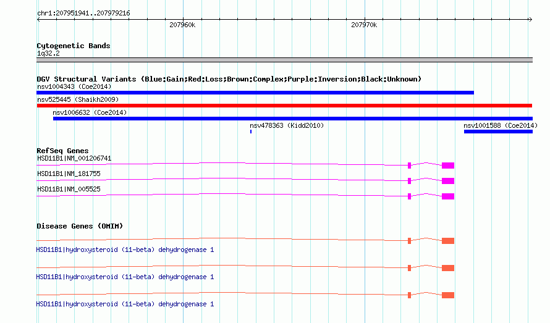Viewport: 550px width, 323px height.
Task: Click the chr1:207951941..207979216 coordinate label
Action: pos(83,14)
